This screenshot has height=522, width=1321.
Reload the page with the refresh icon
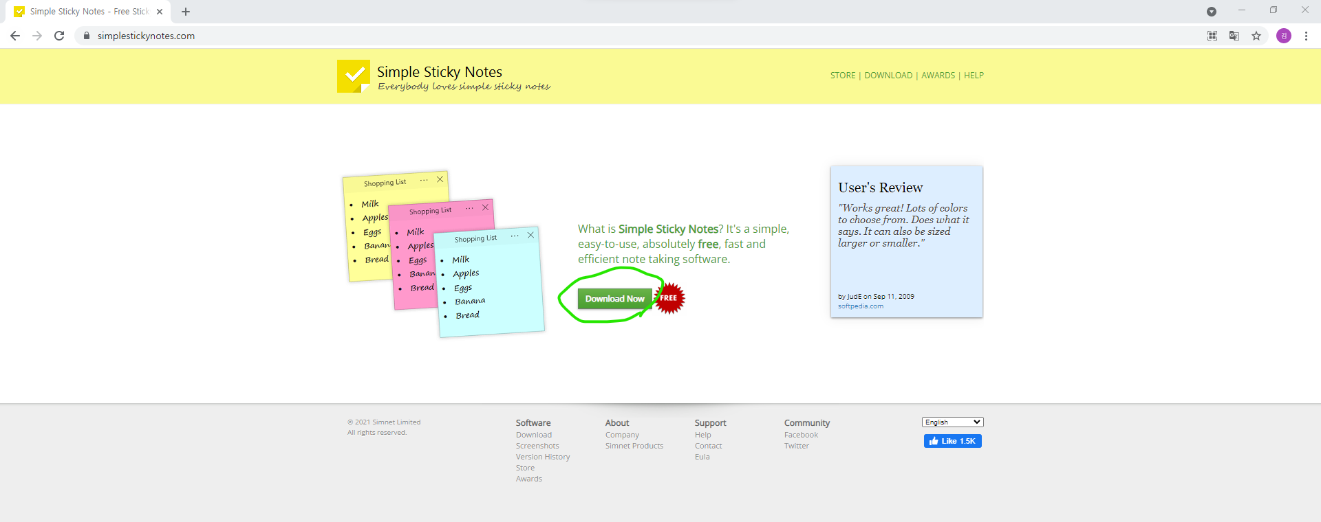[59, 36]
